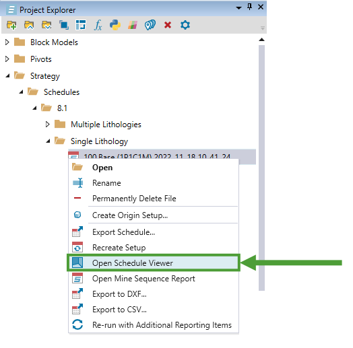The image size is (353, 348).
Task: Click the color legend swatch toolbar icon
Action: point(133,25)
